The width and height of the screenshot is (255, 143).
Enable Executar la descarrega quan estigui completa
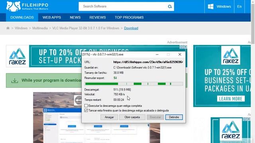point(86,106)
